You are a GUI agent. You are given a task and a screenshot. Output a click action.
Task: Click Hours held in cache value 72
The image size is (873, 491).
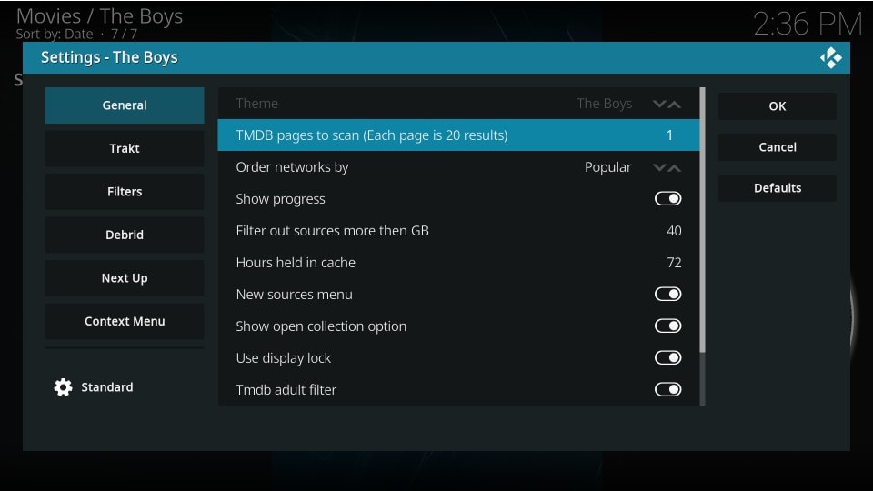coord(674,262)
